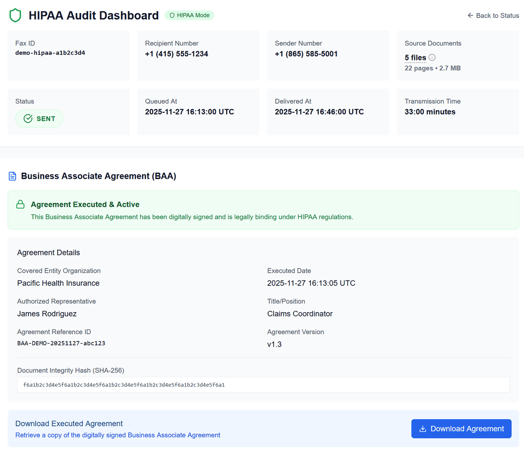
Task: Click the shield icon inside the HIPAA Mode badge
Action: click(172, 15)
